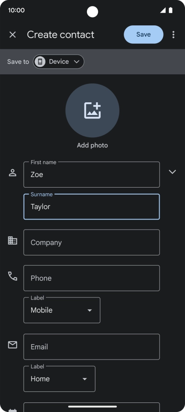Close the Create contact screen with X

tap(13, 35)
